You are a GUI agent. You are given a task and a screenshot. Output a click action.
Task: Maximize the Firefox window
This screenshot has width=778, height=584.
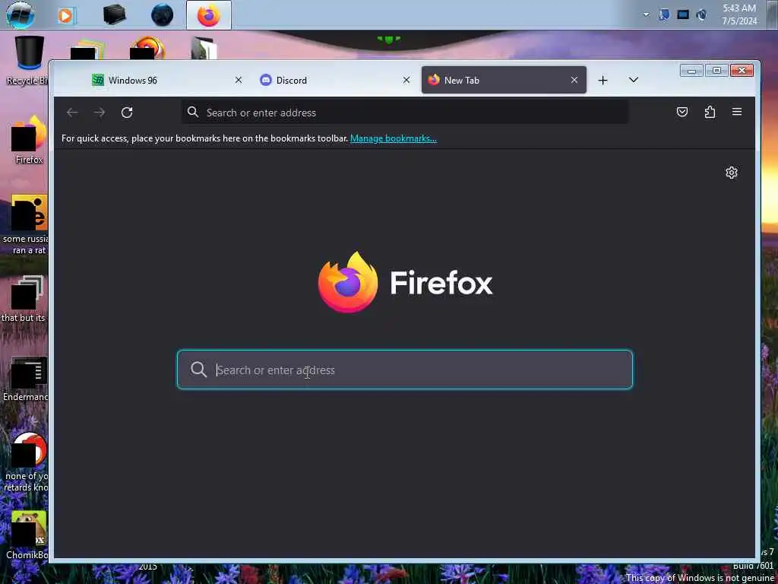(717, 71)
